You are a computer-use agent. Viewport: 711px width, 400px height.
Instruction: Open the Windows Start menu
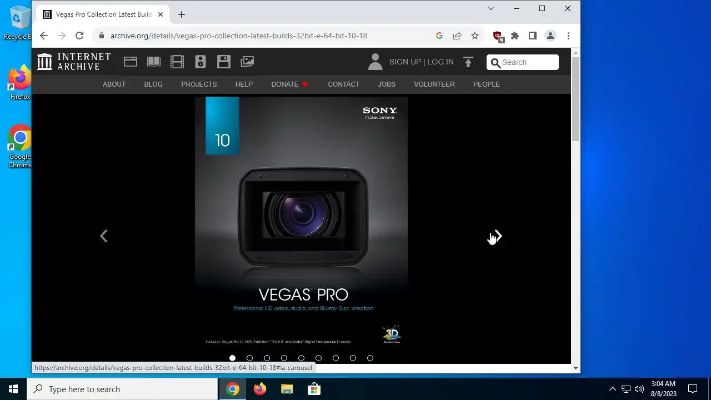click(13, 389)
